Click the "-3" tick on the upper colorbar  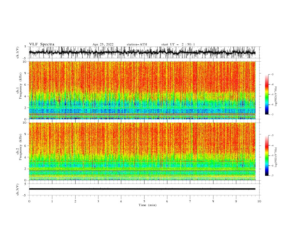(272, 75)
